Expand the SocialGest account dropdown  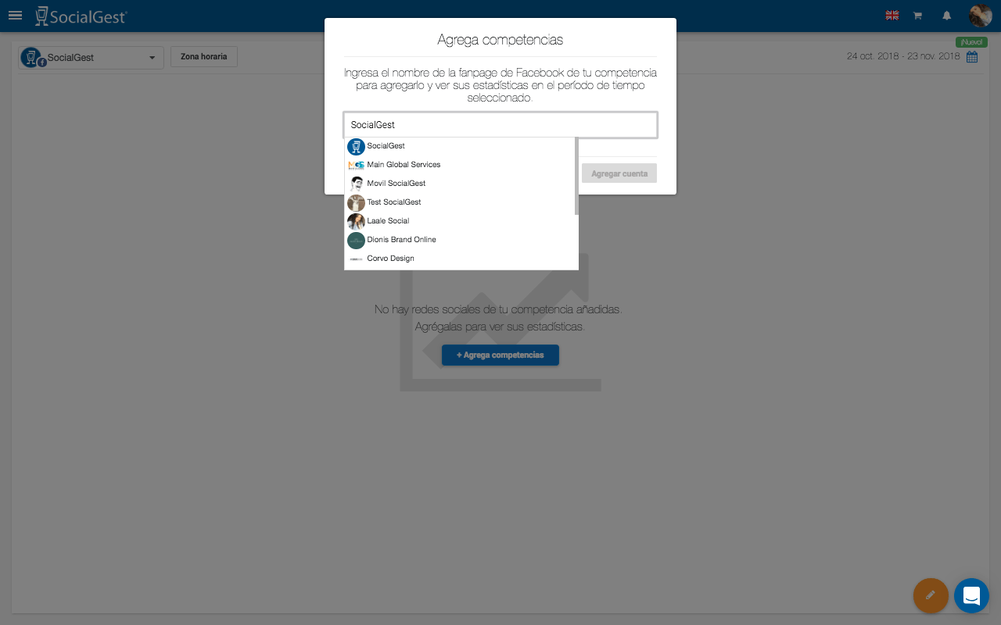point(91,58)
